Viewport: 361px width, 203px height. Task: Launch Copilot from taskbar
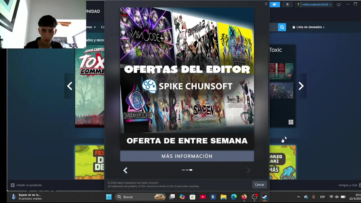coord(182,197)
